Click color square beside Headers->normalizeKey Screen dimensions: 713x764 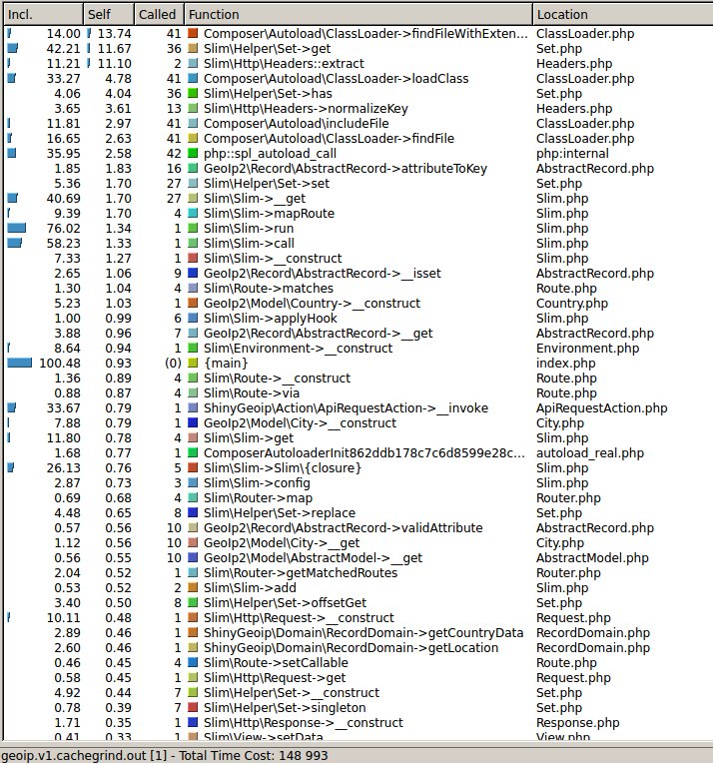[x=193, y=109]
